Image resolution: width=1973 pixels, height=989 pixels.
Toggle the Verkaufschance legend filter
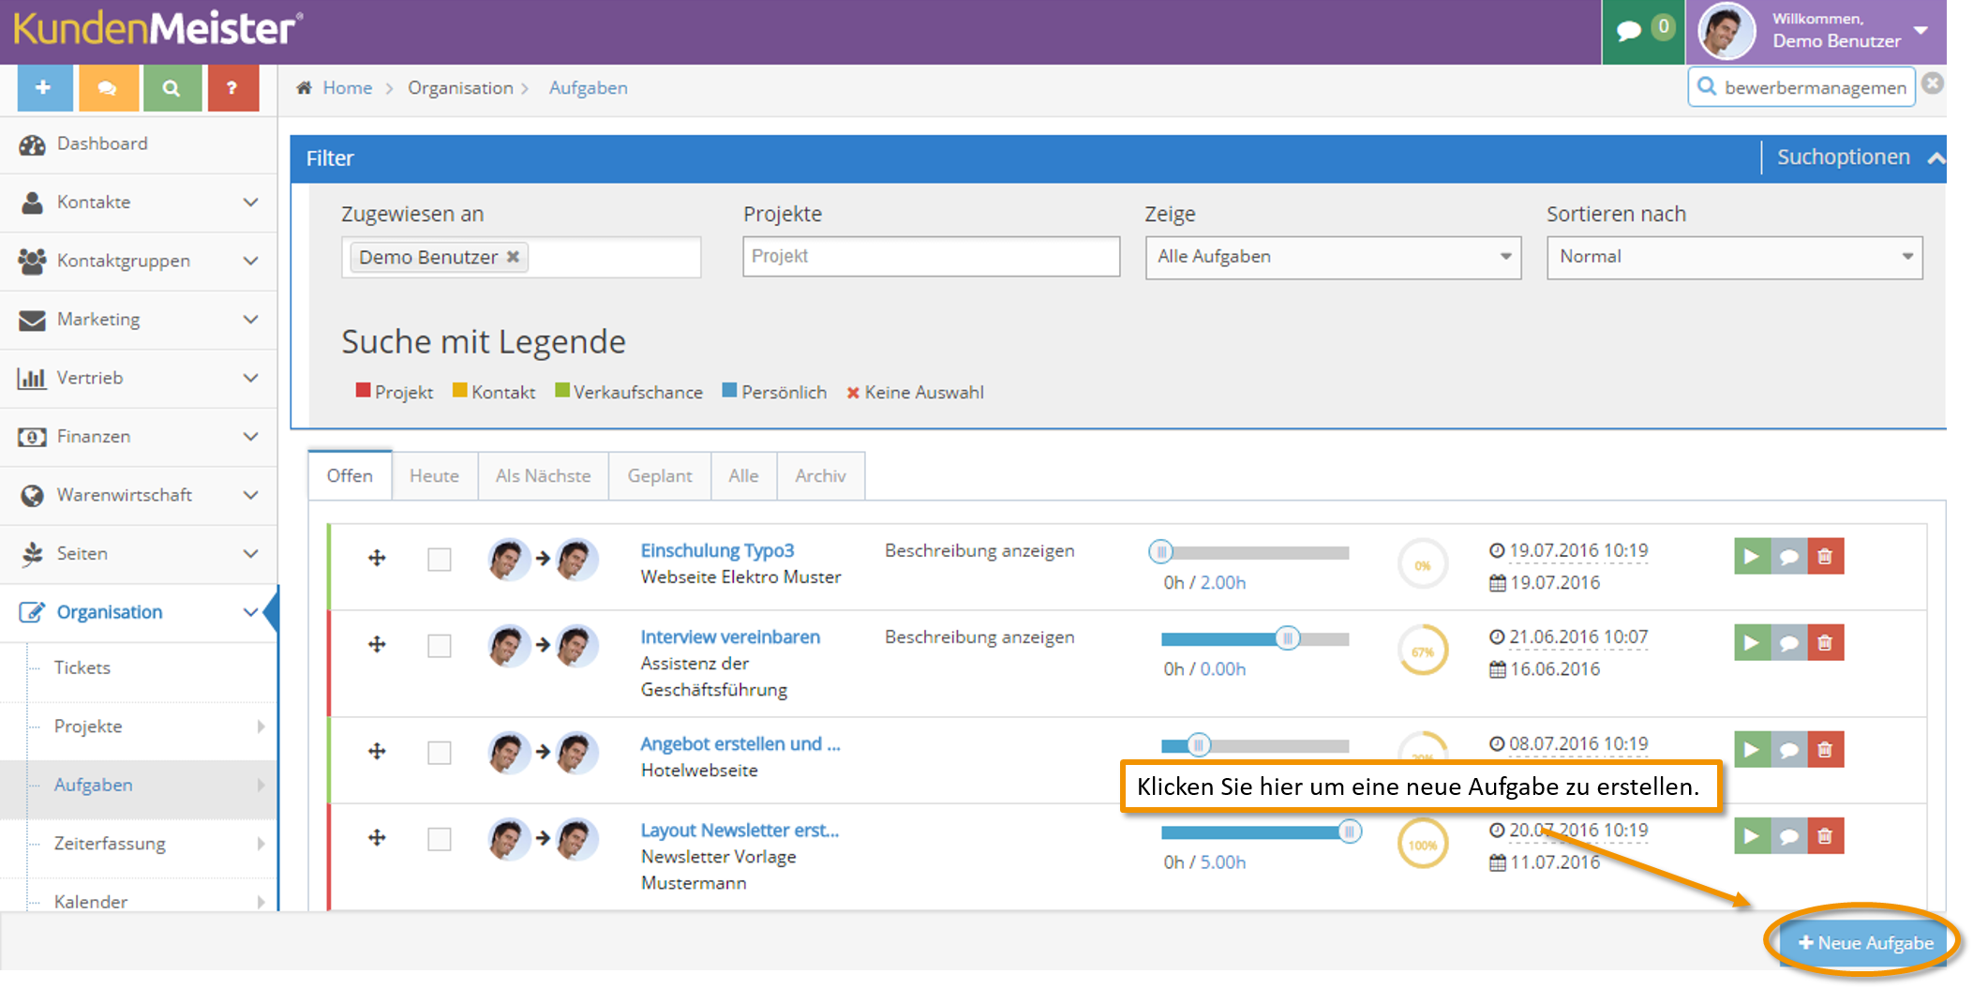coord(629,392)
